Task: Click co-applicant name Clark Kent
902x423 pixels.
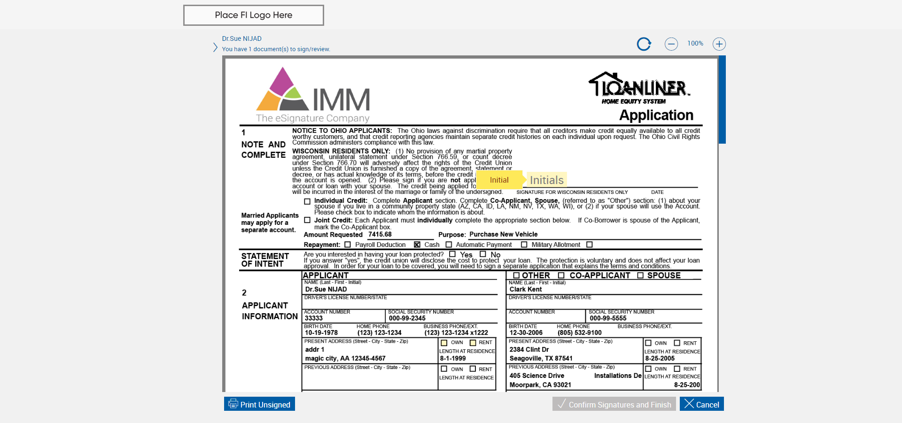Action: coord(526,289)
